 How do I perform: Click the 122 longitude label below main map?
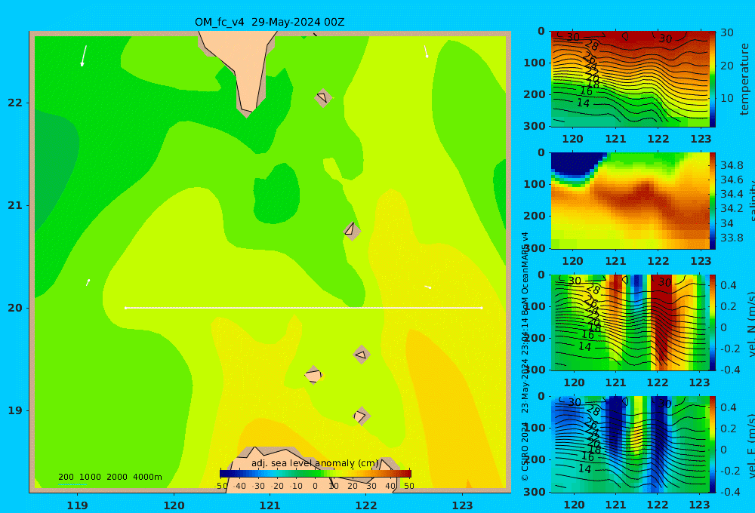click(366, 505)
